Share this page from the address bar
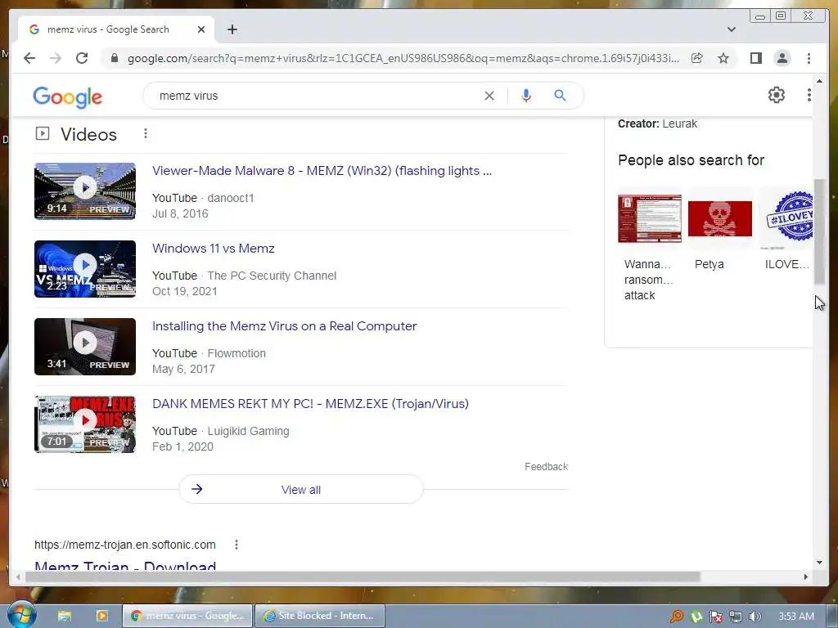The image size is (838, 628). tap(697, 58)
